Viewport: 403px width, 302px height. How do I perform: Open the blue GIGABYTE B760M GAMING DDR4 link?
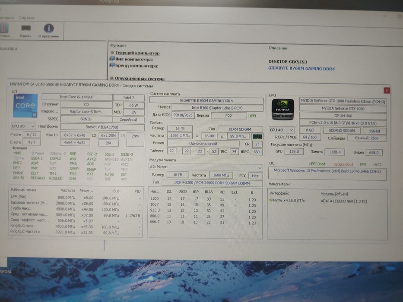click(x=301, y=69)
